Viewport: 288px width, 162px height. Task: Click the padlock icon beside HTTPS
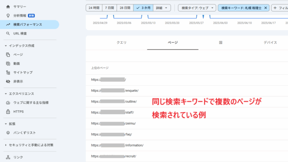coord(8,112)
